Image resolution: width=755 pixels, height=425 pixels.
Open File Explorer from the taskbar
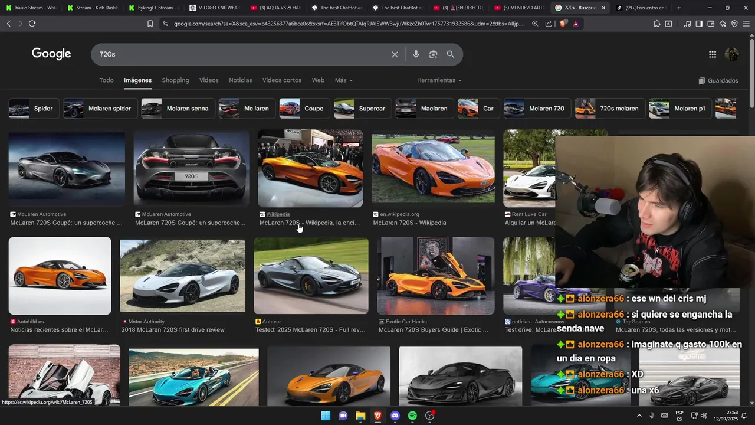coord(360,416)
